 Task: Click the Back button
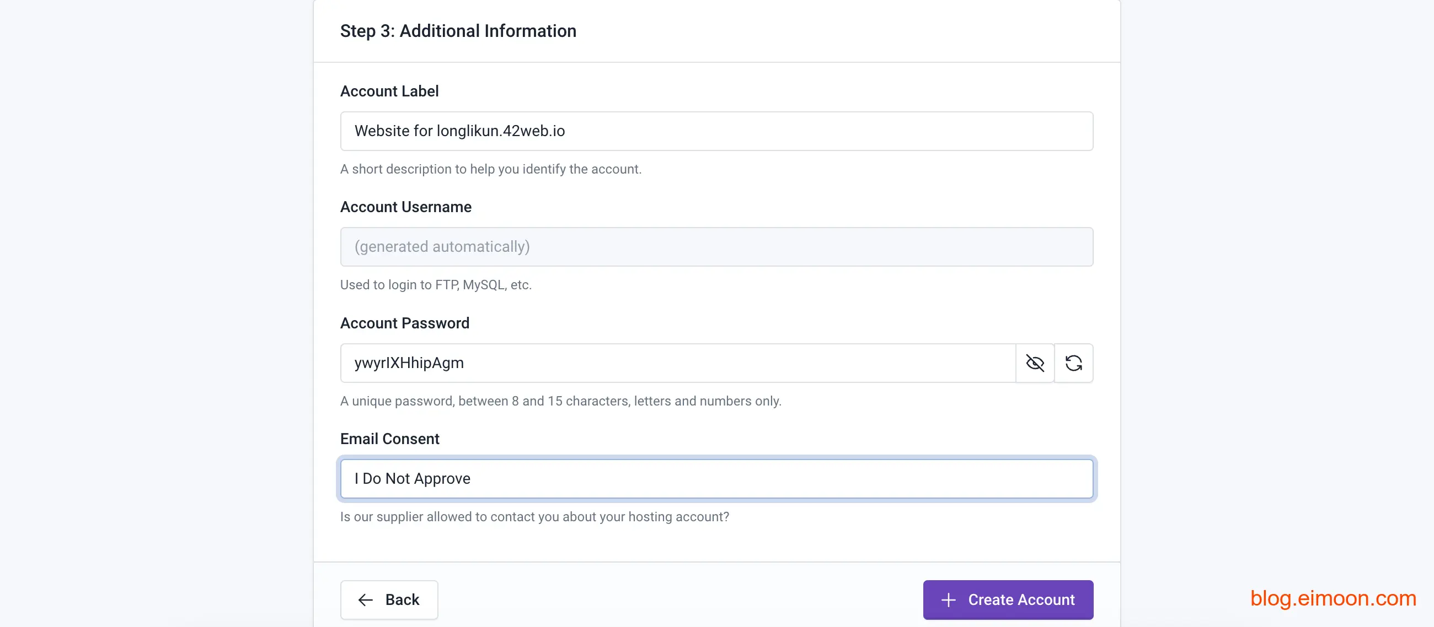[x=389, y=600]
